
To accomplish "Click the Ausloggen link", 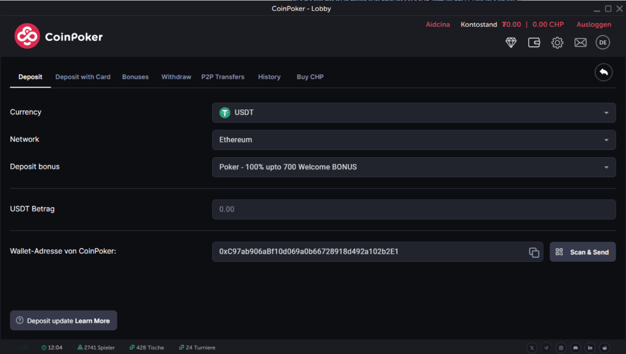I will point(593,24).
